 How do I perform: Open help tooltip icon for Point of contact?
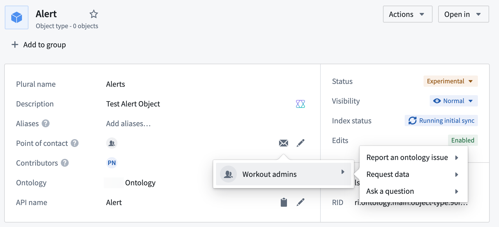click(x=75, y=143)
